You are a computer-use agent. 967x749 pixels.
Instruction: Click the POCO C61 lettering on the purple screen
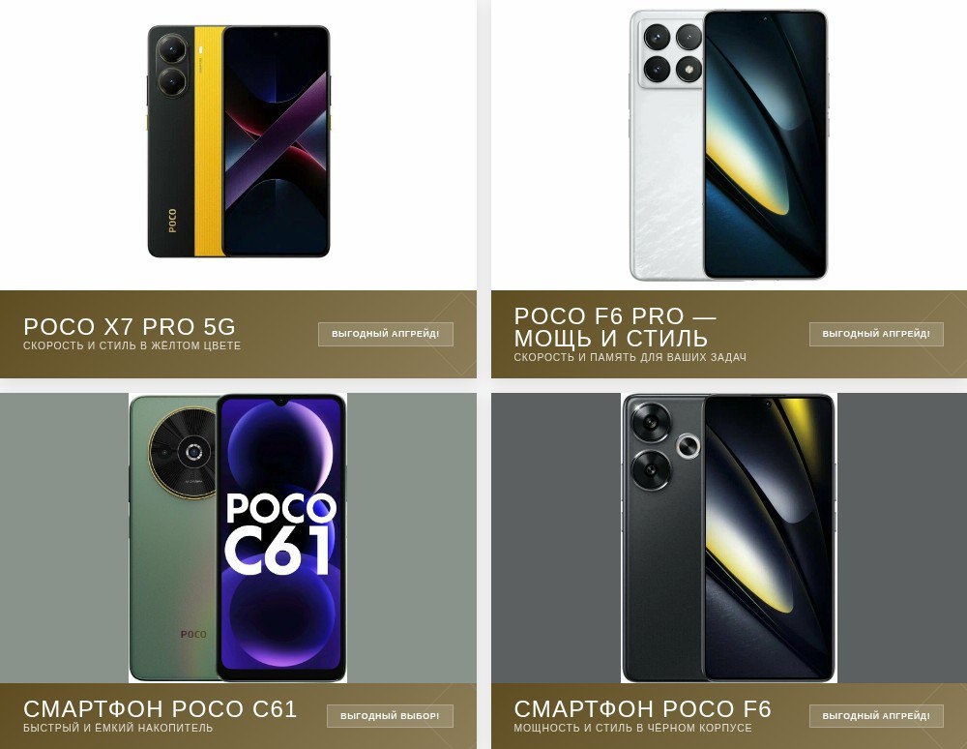pos(280,533)
